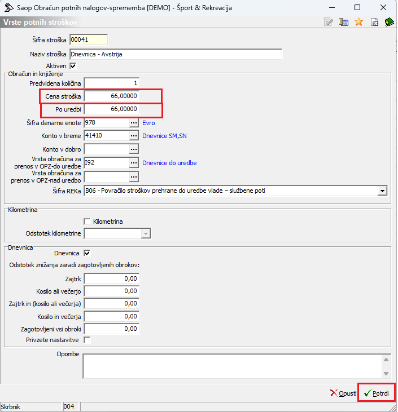Click the OPZ-do uredbe field I92
Viewport: 398px width, 412px height.
point(107,163)
